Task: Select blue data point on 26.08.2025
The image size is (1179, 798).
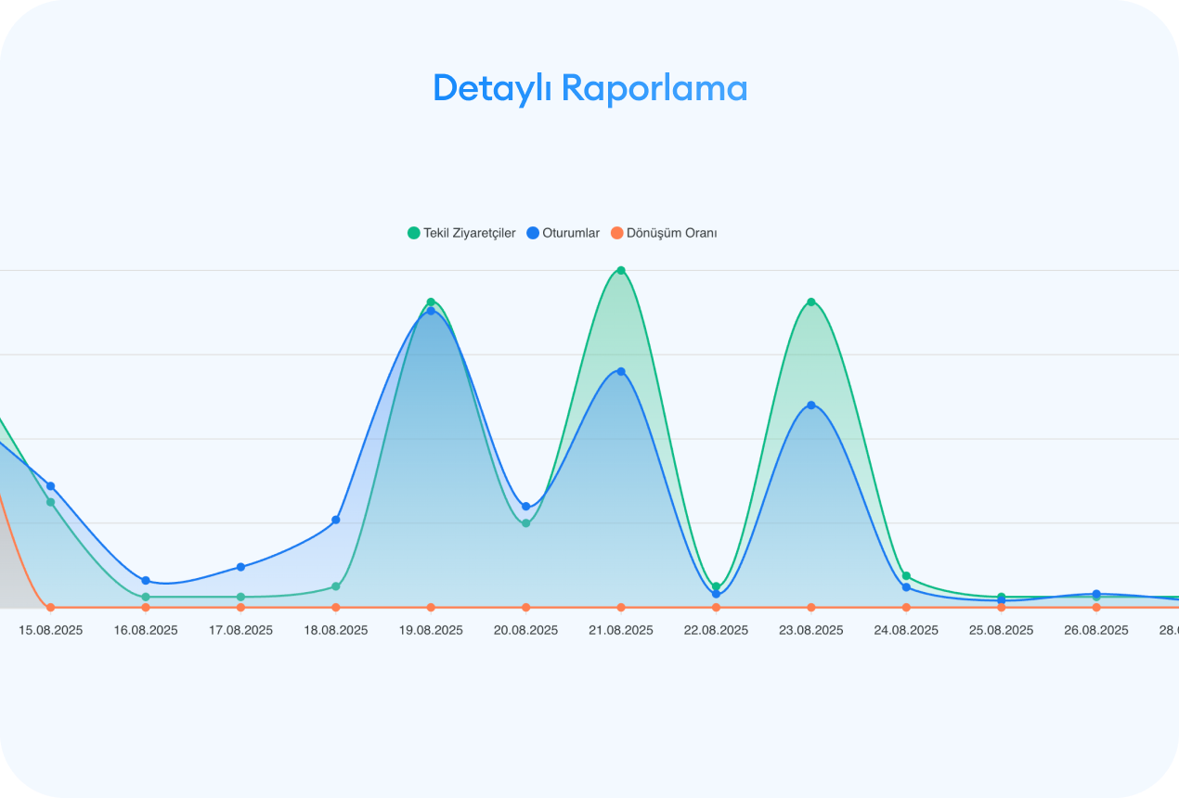Action: click(1096, 594)
